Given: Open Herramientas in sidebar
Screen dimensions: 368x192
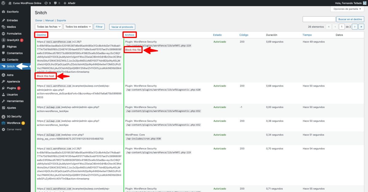Looking at the screenshot, I should (15, 101).
